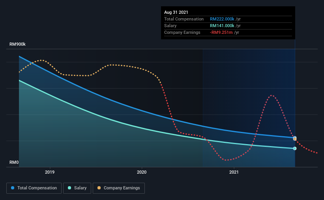Click the RM222.000k value in tooltip

click(222, 19)
